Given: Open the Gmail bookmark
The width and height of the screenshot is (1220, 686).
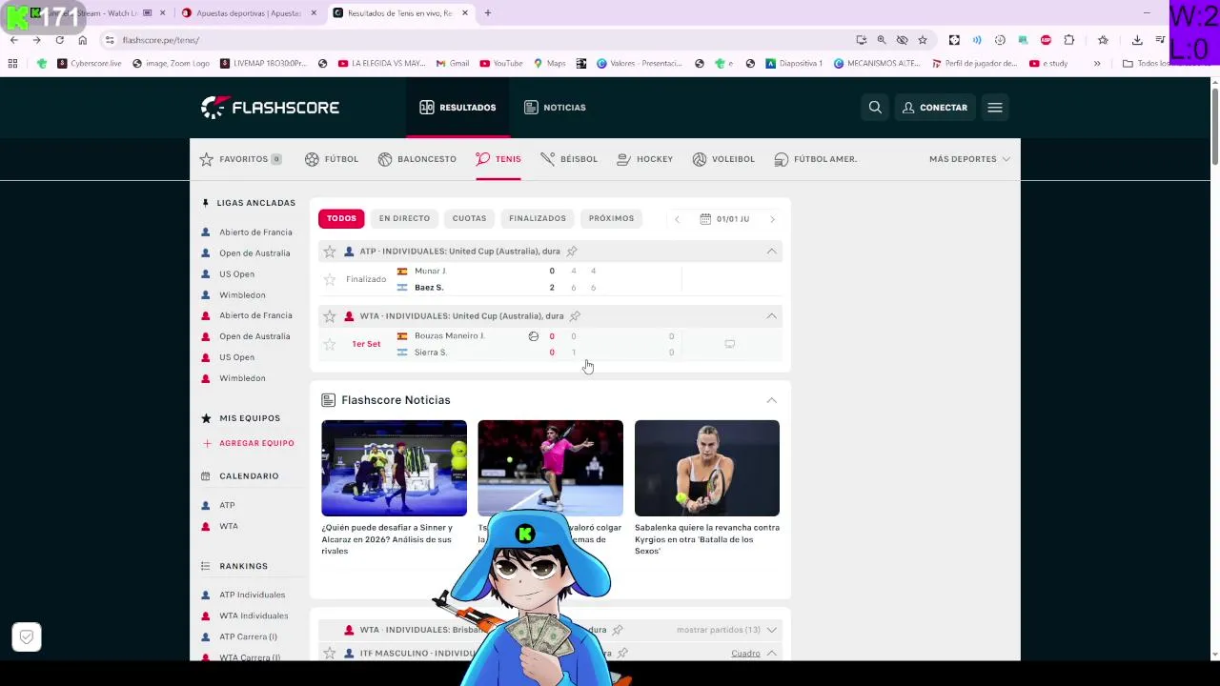Looking at the screenshot, I should 453,64.
